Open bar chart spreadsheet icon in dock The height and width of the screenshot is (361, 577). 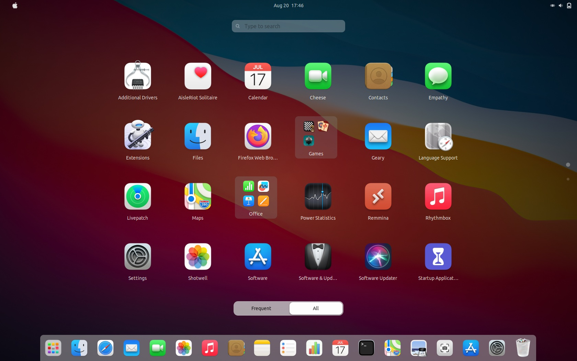(x=314, y=348)
